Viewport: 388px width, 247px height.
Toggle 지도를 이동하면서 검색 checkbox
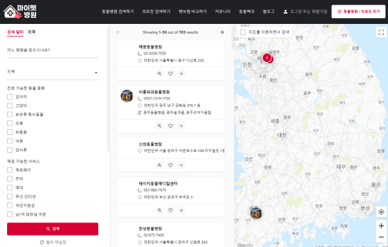click(243, 32)
